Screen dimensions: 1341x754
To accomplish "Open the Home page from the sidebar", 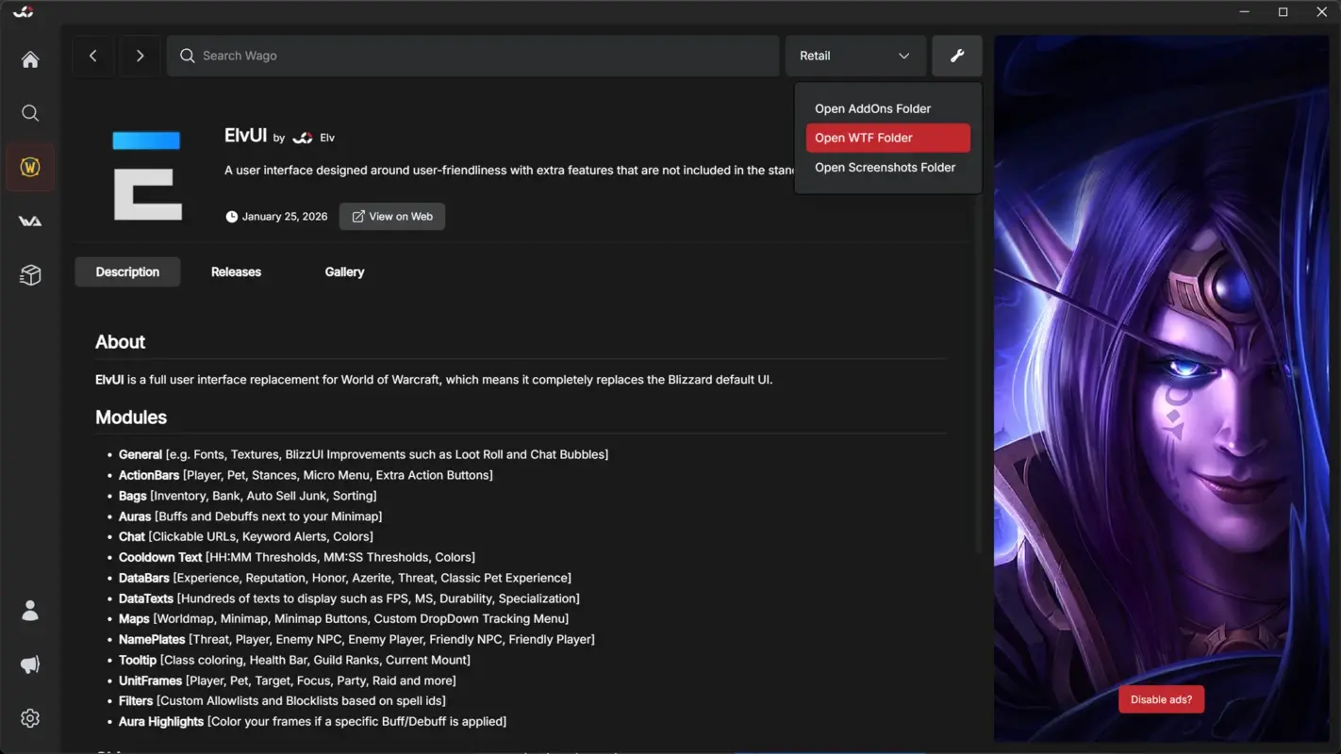I will click(x=29, y=58).
